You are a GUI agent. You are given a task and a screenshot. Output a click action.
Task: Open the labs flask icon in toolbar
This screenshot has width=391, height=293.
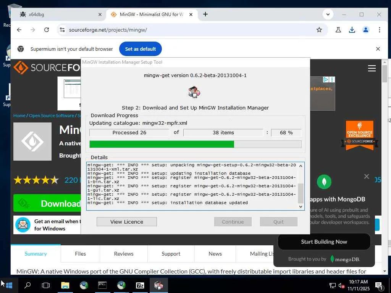coord(338,30)
